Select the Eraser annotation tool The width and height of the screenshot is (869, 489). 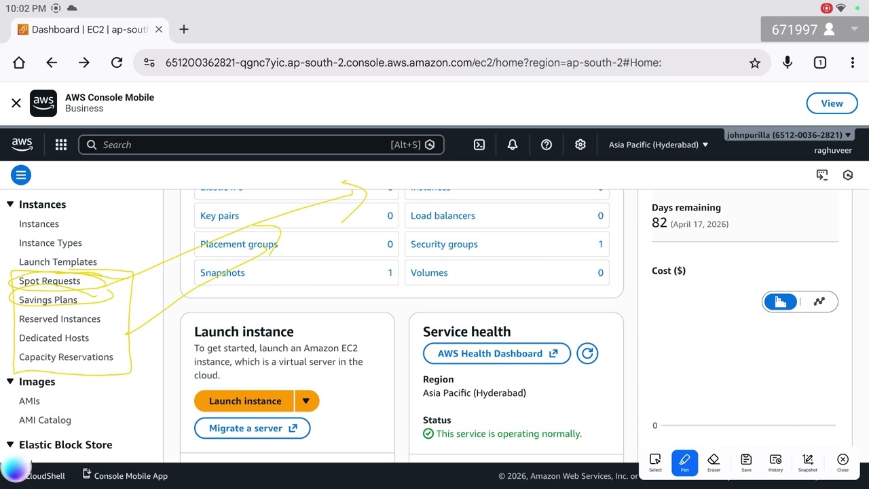point(714,463)
